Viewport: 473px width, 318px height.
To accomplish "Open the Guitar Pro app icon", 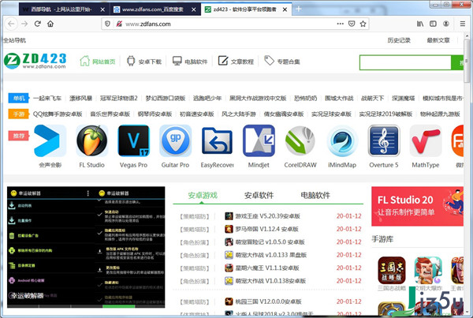I will pos(175,140).
